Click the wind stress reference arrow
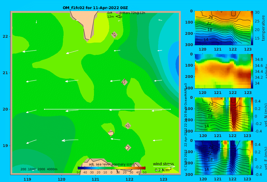The image size is (267, 182). click(x=164, y=166)
